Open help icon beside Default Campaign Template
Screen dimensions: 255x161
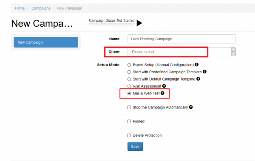(x=198, y=79)
